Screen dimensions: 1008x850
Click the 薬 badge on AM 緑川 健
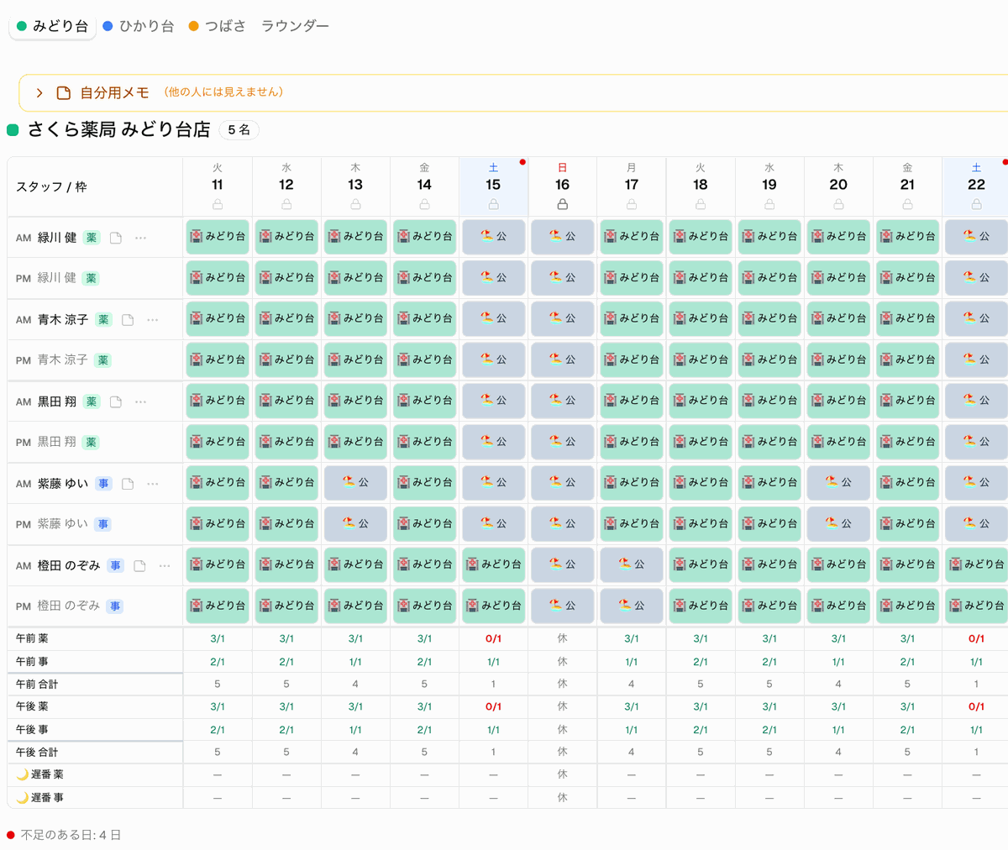(92, 238)
